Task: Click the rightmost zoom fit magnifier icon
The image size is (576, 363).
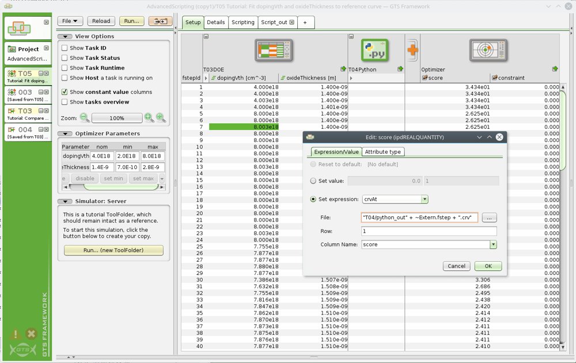Action: [161, 117]
